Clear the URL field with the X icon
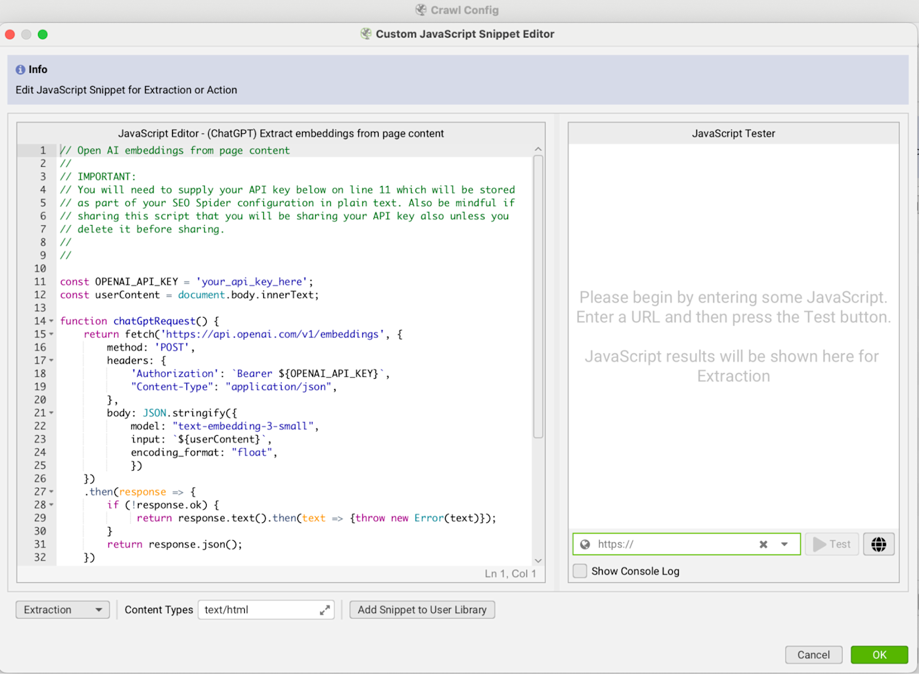This screenshot has height=674, width=919. pos(763,544)
